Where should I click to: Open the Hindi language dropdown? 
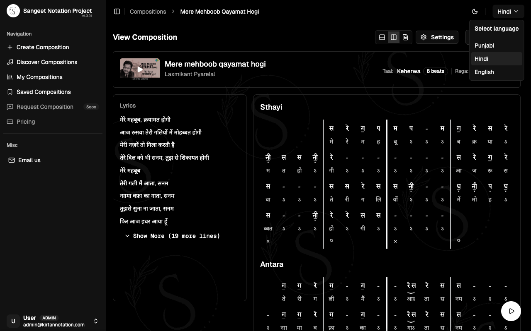(508, 11)
